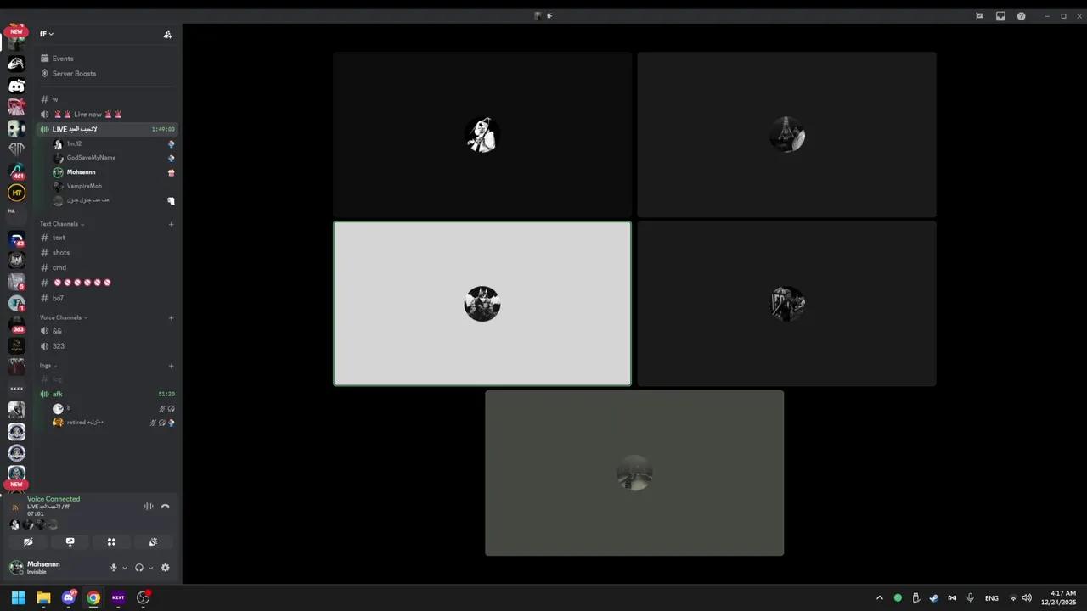Open the cmd channel
Image resolution: width=1087 pixels, height=611 pixels.
108,268
